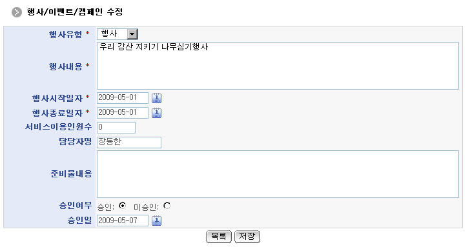The height and width of the screenshot is (247, 470).
Task: Click the 저장 button to save
Action: click(x=247, y=237)
